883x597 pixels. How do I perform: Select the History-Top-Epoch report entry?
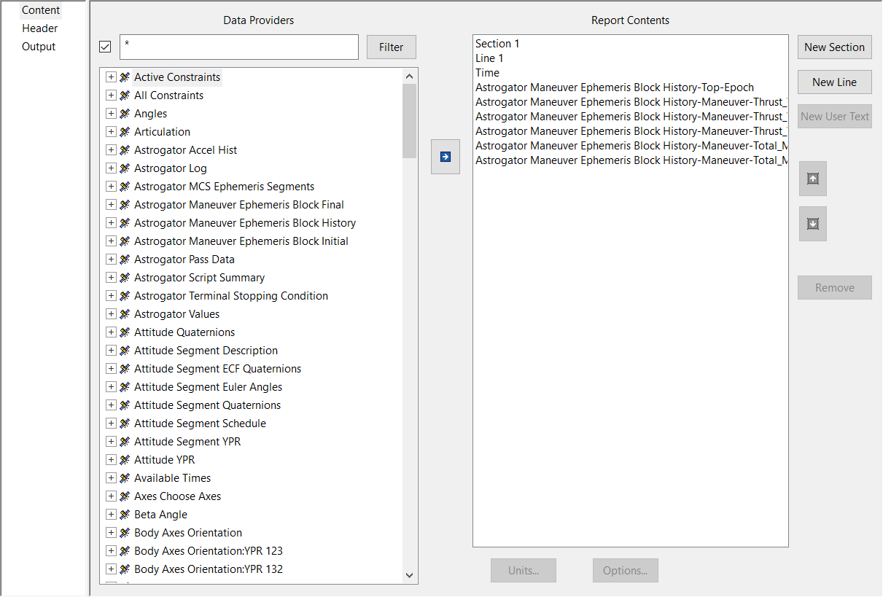pos(615,87)
